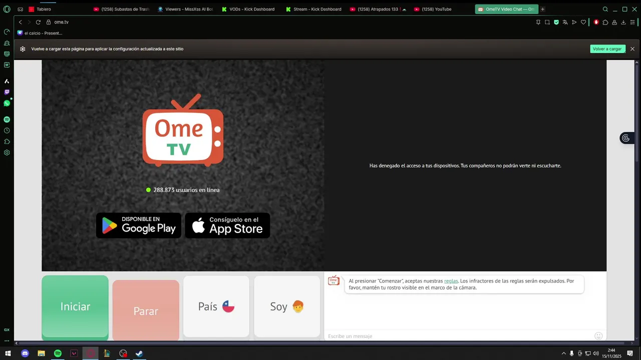Click the site settings gear in notification bar

click(x=23, y=49)
